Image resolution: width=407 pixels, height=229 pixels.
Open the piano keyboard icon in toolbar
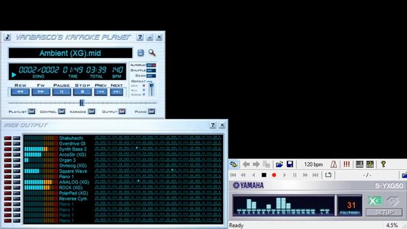pos(359,164)
